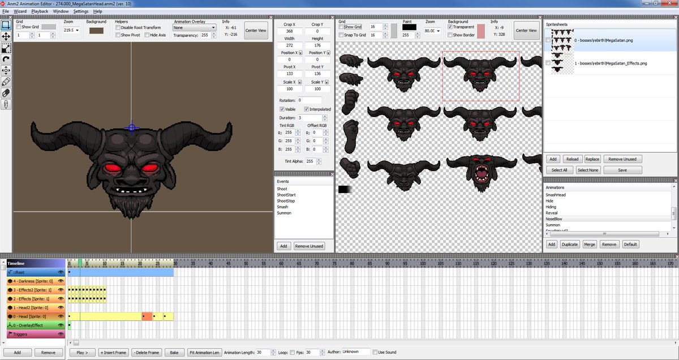The width and height of the screenshot is (679, 360).
Task: Open the Position Y dropdown arrow
Action: [x=328, y=53]
